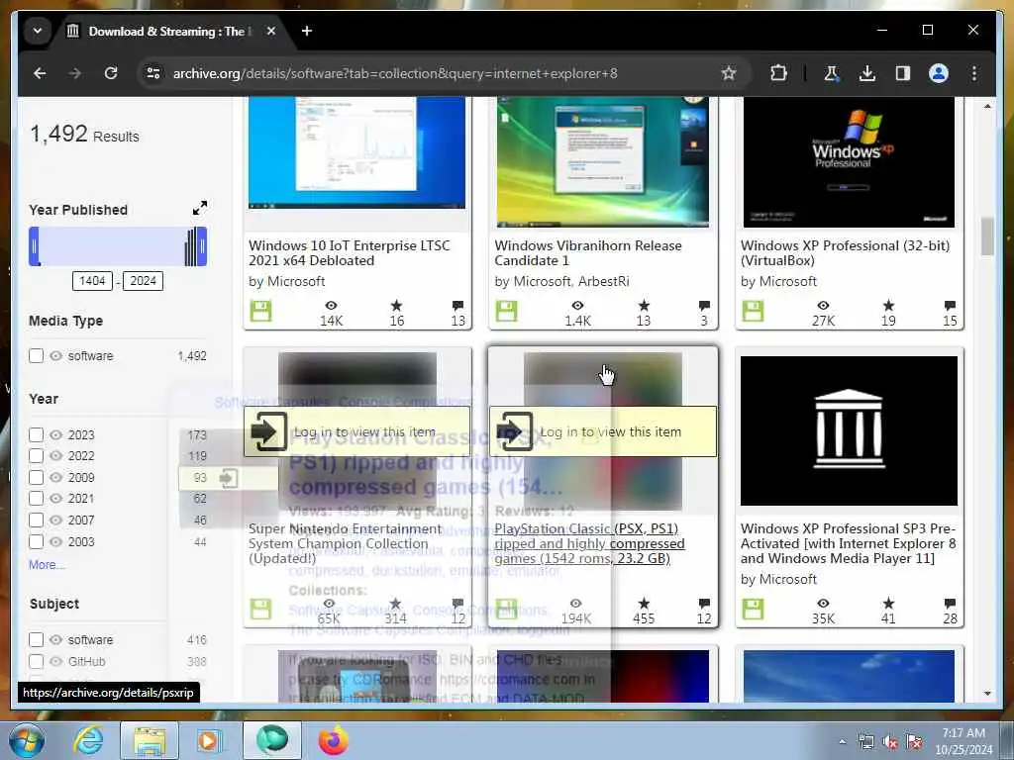Show only 2023 with eye icon
This screenshot has height=760, width=1014.
56,435
